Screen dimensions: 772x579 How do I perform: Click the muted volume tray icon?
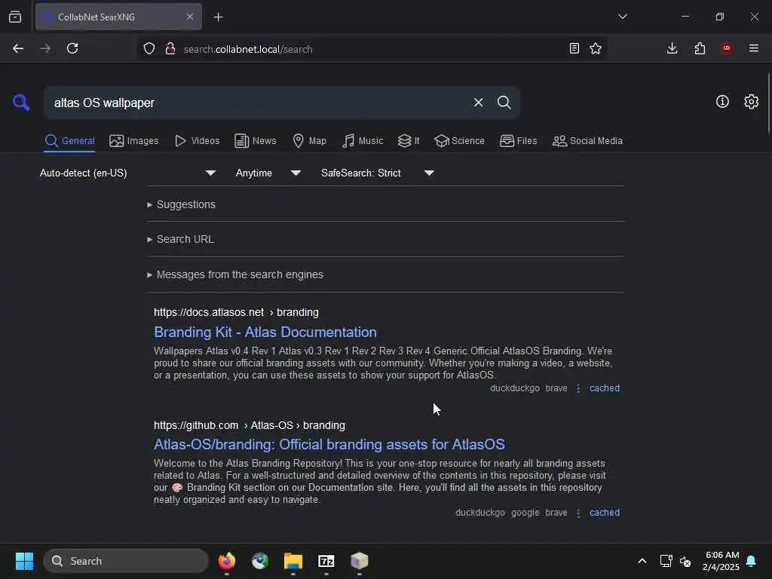click(x=685, y=561)
